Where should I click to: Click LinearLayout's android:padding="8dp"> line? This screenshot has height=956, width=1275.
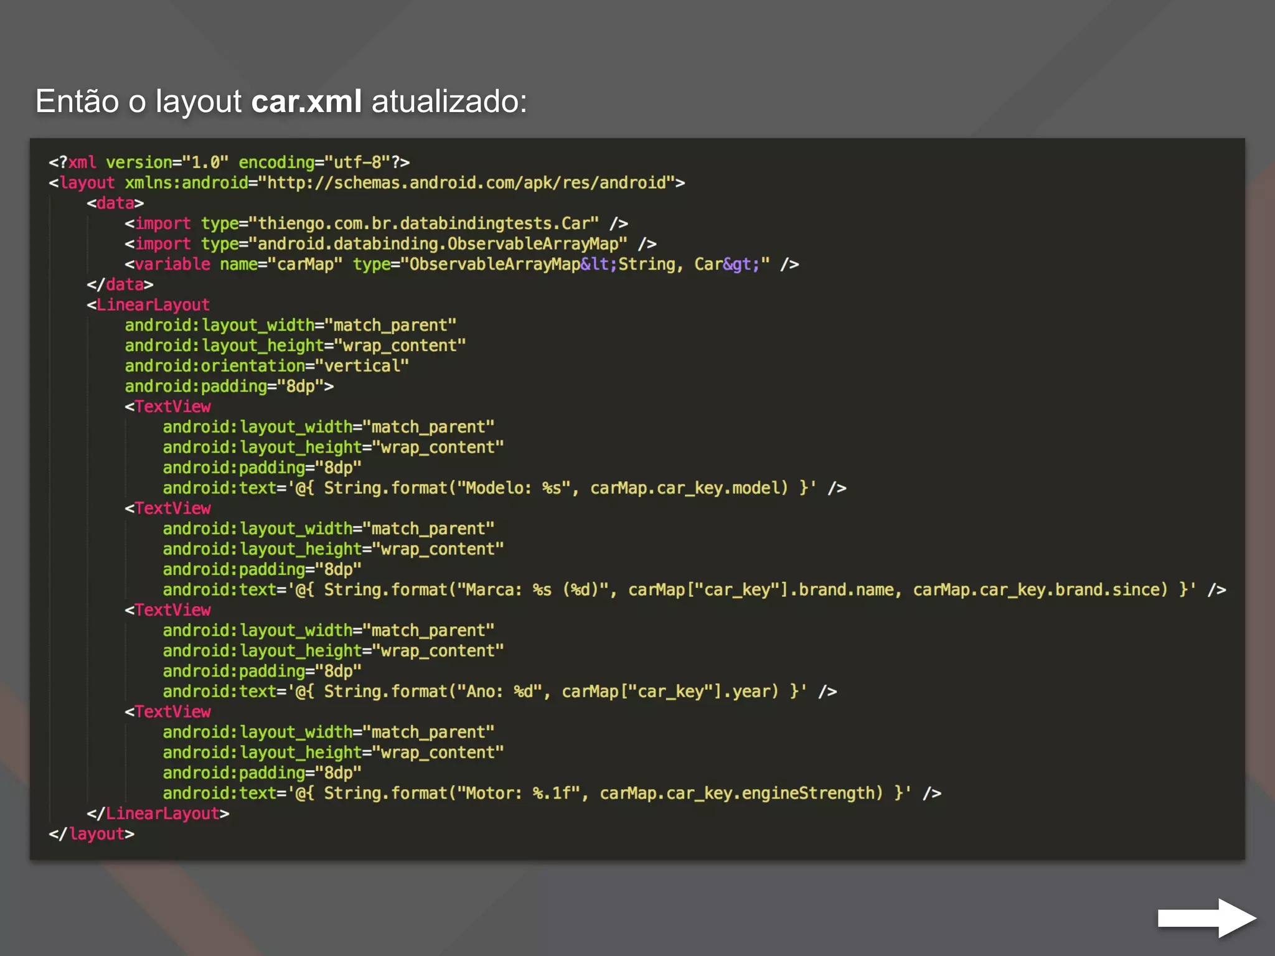click(x=229, y=387)
